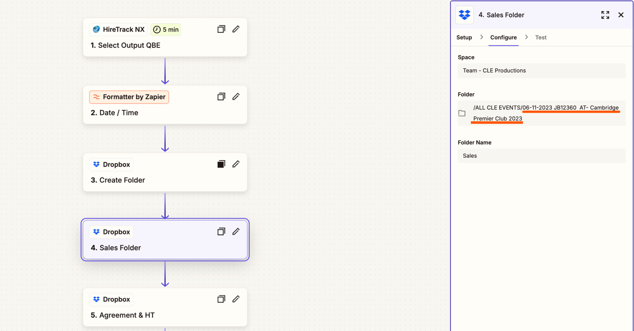
Task: Click the panel title 4. Sales Folder
Action: pyautogui.click(x=501, y=15)
